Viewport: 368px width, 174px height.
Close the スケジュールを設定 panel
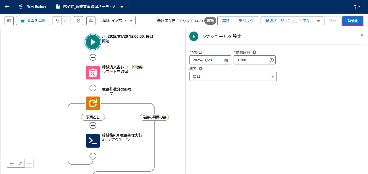[362, 35]
